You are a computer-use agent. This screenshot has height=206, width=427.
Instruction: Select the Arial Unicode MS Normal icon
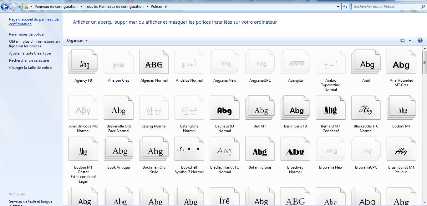(x=83, y=108)
